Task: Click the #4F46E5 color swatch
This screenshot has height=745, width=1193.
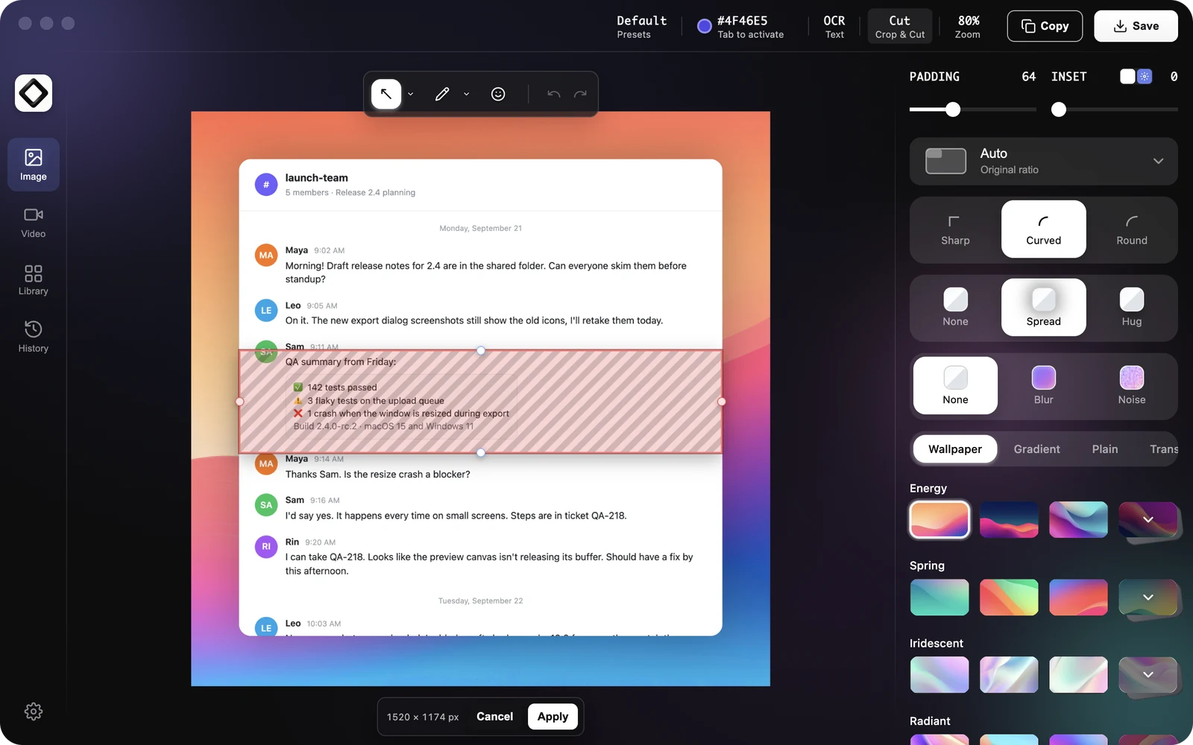Action: [704, 27]
